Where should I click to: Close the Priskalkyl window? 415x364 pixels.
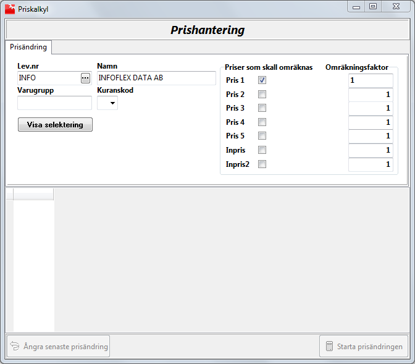pos(396,7)
